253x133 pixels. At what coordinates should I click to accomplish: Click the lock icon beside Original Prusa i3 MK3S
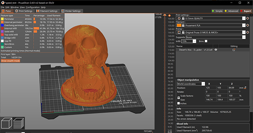(x=183, y=32)
